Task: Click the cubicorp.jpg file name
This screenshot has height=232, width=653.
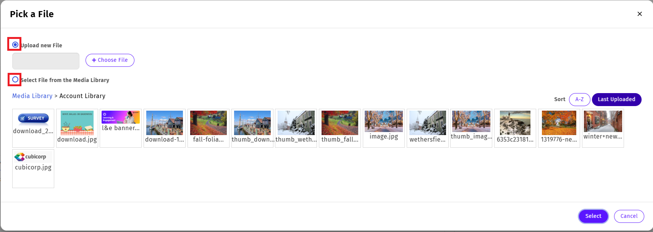Action: tap(33, 167)
